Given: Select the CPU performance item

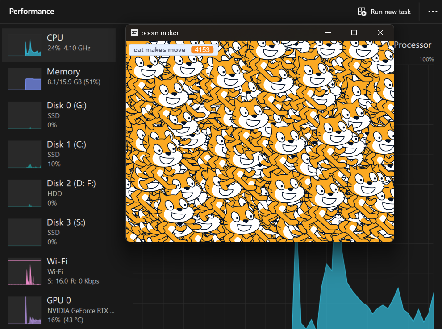Looking at the screenshot, I should (58, 45).
